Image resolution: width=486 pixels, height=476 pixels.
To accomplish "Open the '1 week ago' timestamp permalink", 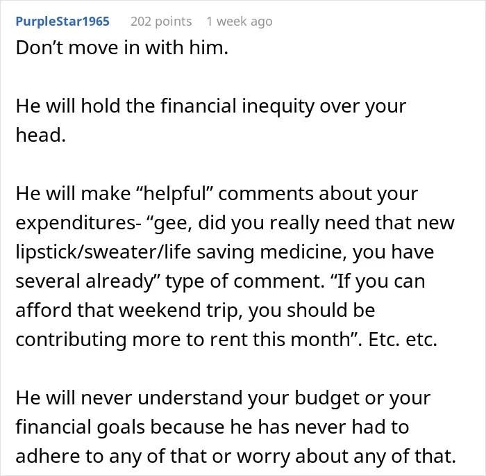I will pos(240,22).
